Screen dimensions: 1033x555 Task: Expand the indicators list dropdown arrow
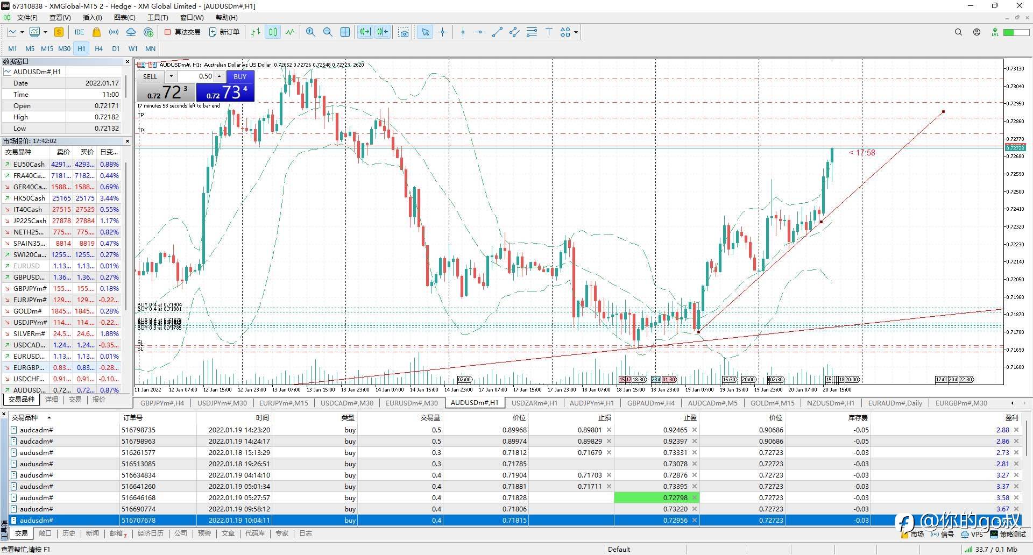pos(45,32)
